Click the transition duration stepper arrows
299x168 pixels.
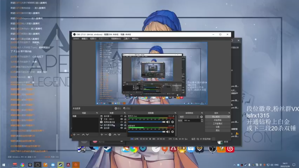coord(202,120)
